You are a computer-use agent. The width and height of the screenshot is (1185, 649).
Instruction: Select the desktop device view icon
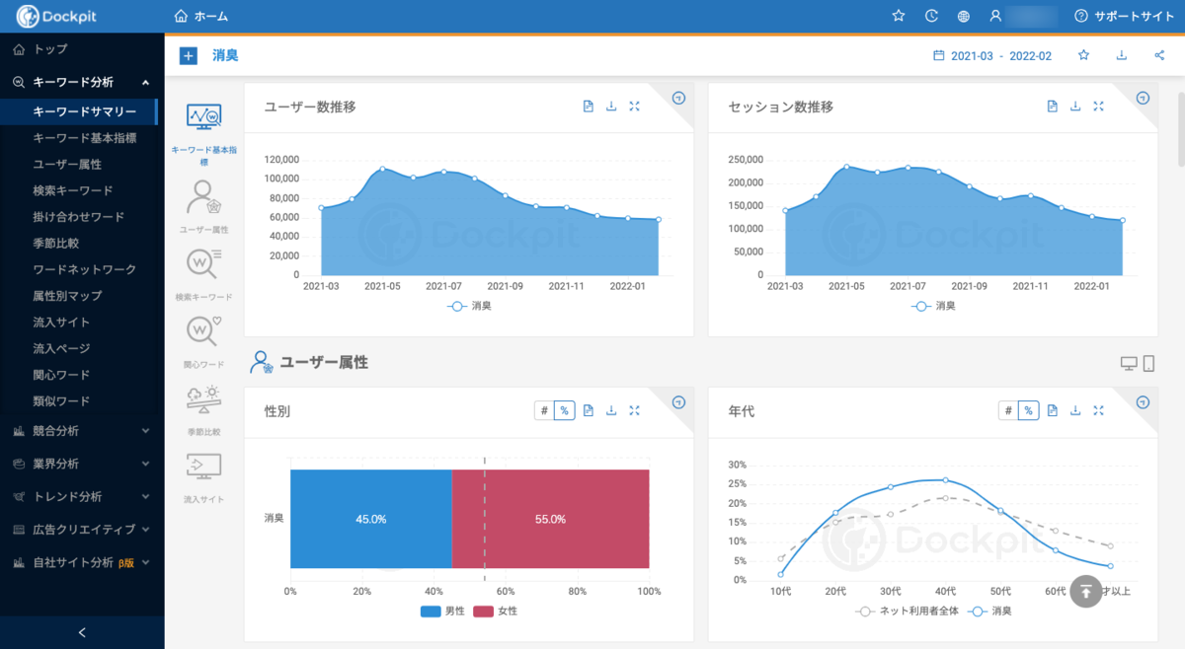pyautogui.click(x=1129, y=364)
